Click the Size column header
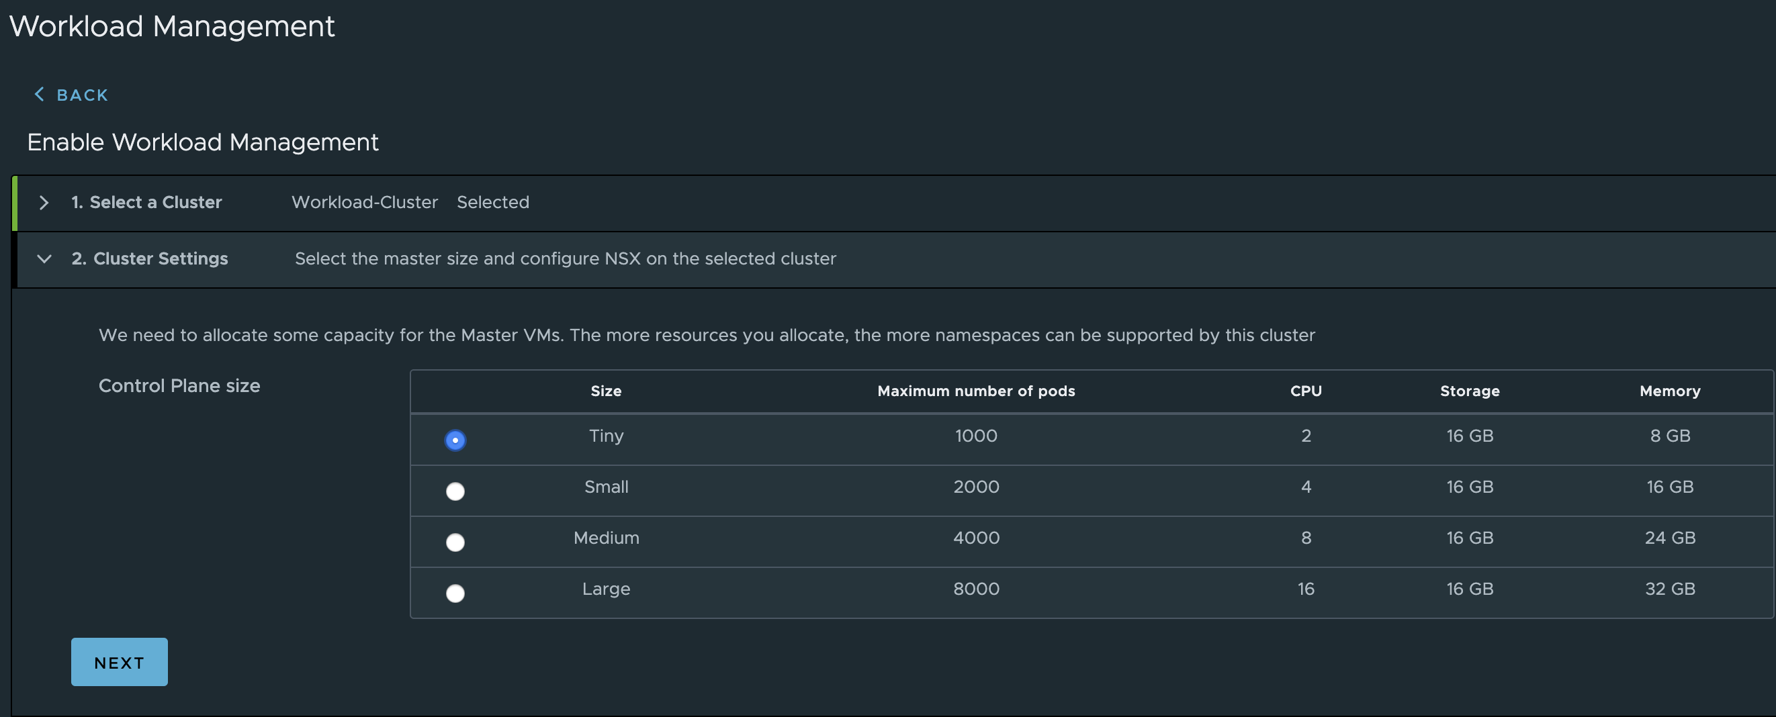Screen dimensions: 1776x717 606,391
